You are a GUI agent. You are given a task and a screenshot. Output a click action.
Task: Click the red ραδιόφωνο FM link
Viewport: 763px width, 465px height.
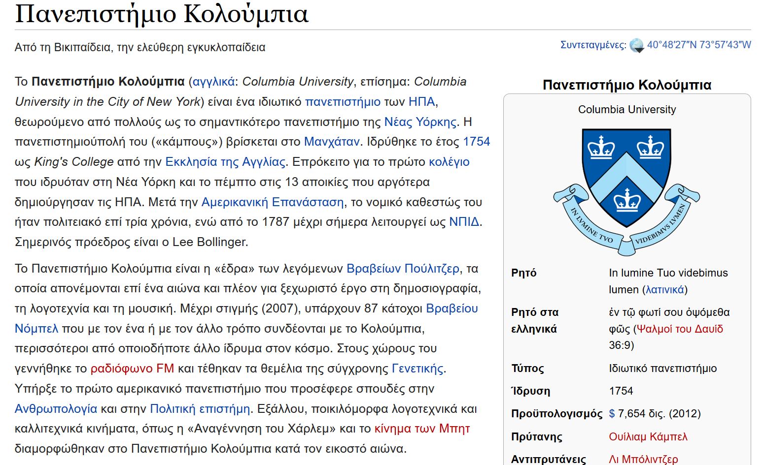[132, 369]
